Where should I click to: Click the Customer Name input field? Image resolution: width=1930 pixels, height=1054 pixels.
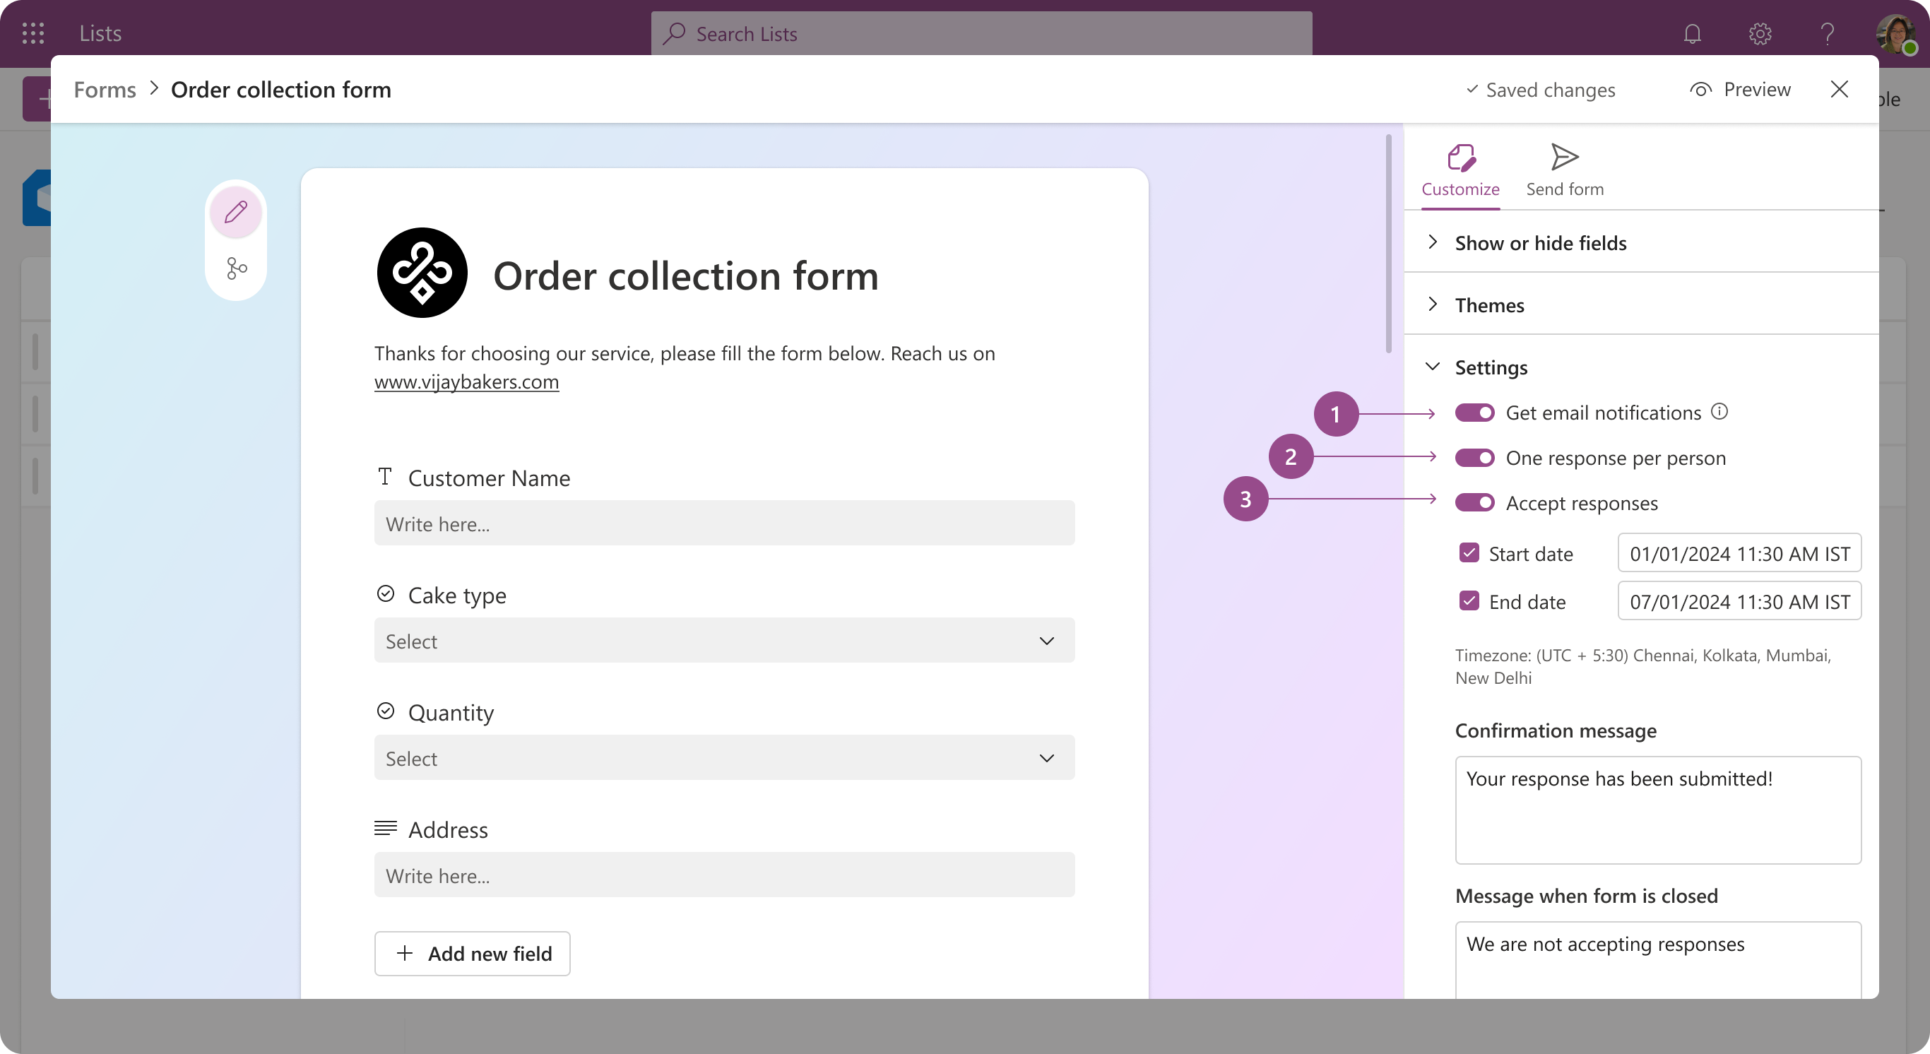click(x=723, y=523)
